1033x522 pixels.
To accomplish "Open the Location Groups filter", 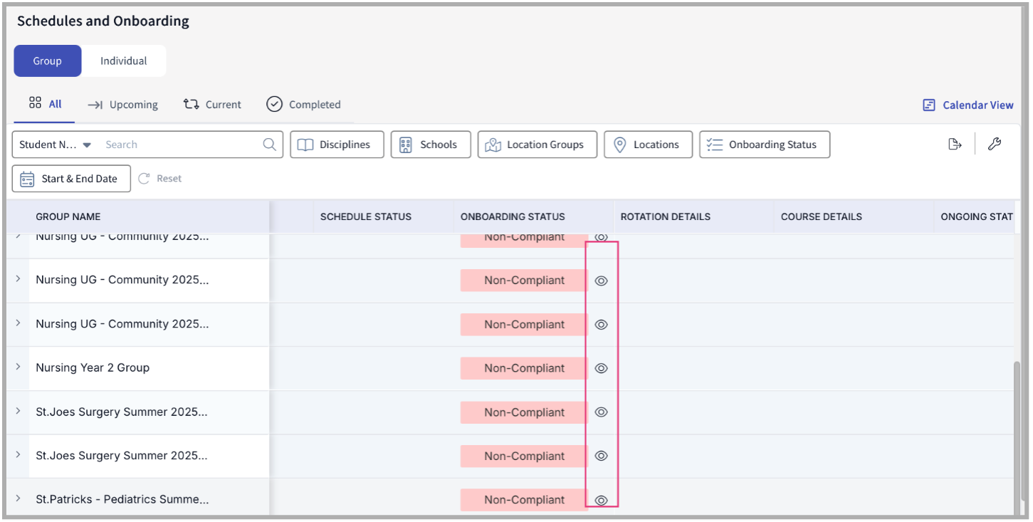I will [537, 145].
